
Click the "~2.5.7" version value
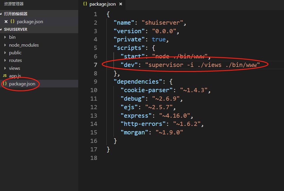159,107
